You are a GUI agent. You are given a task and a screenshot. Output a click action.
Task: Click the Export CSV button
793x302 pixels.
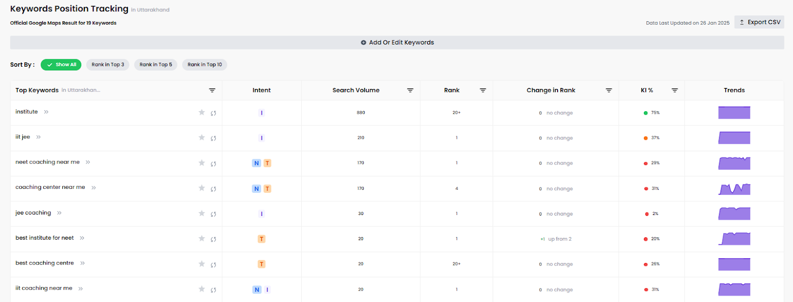(x=759, y=22)
